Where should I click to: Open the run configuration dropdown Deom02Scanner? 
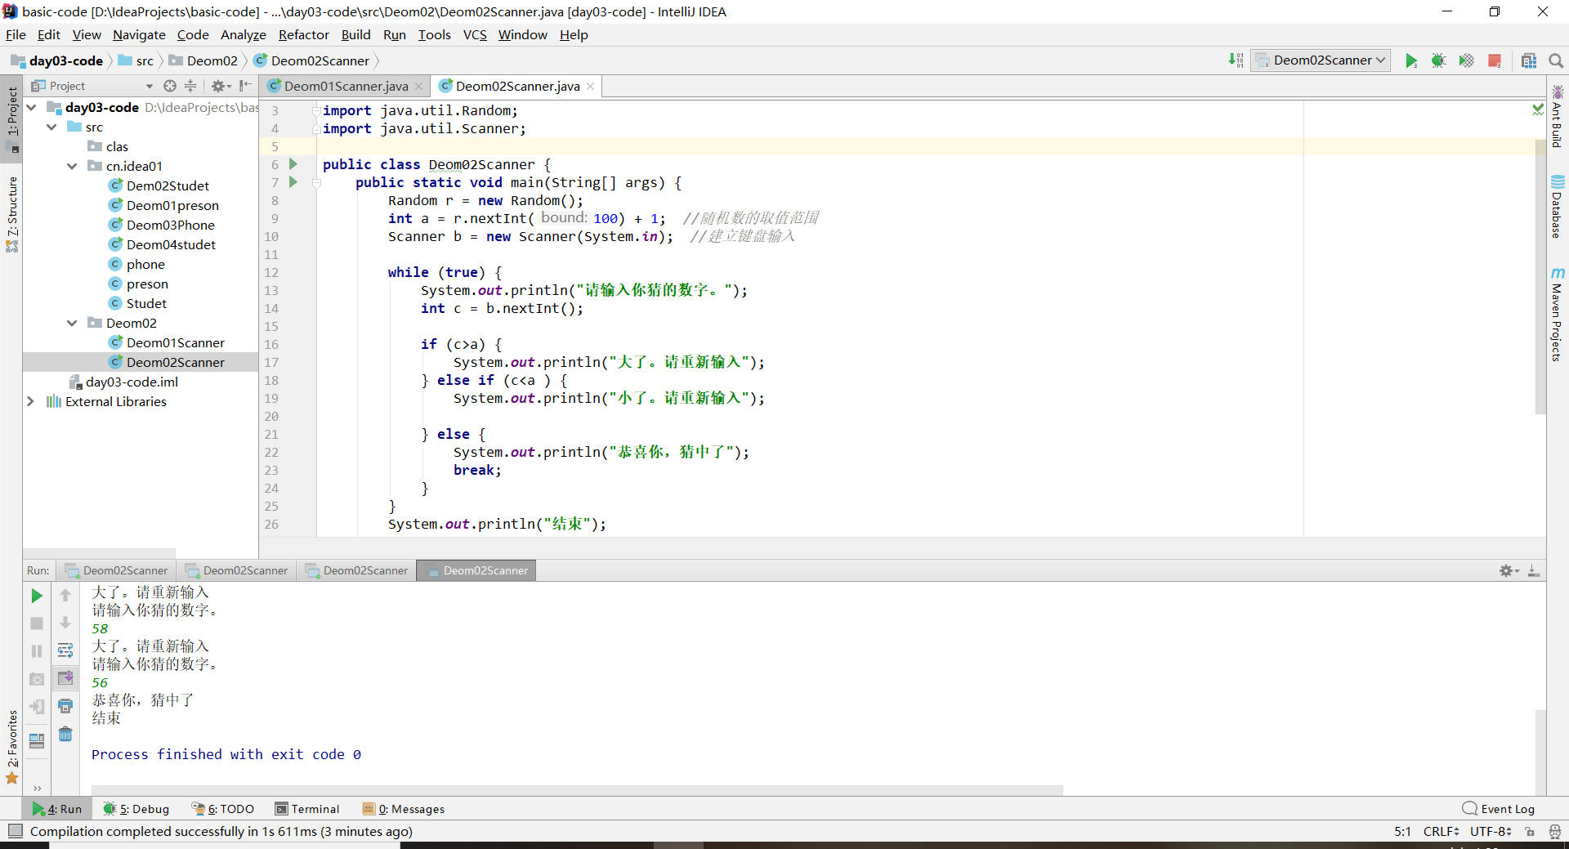[x=1321, y=60]
